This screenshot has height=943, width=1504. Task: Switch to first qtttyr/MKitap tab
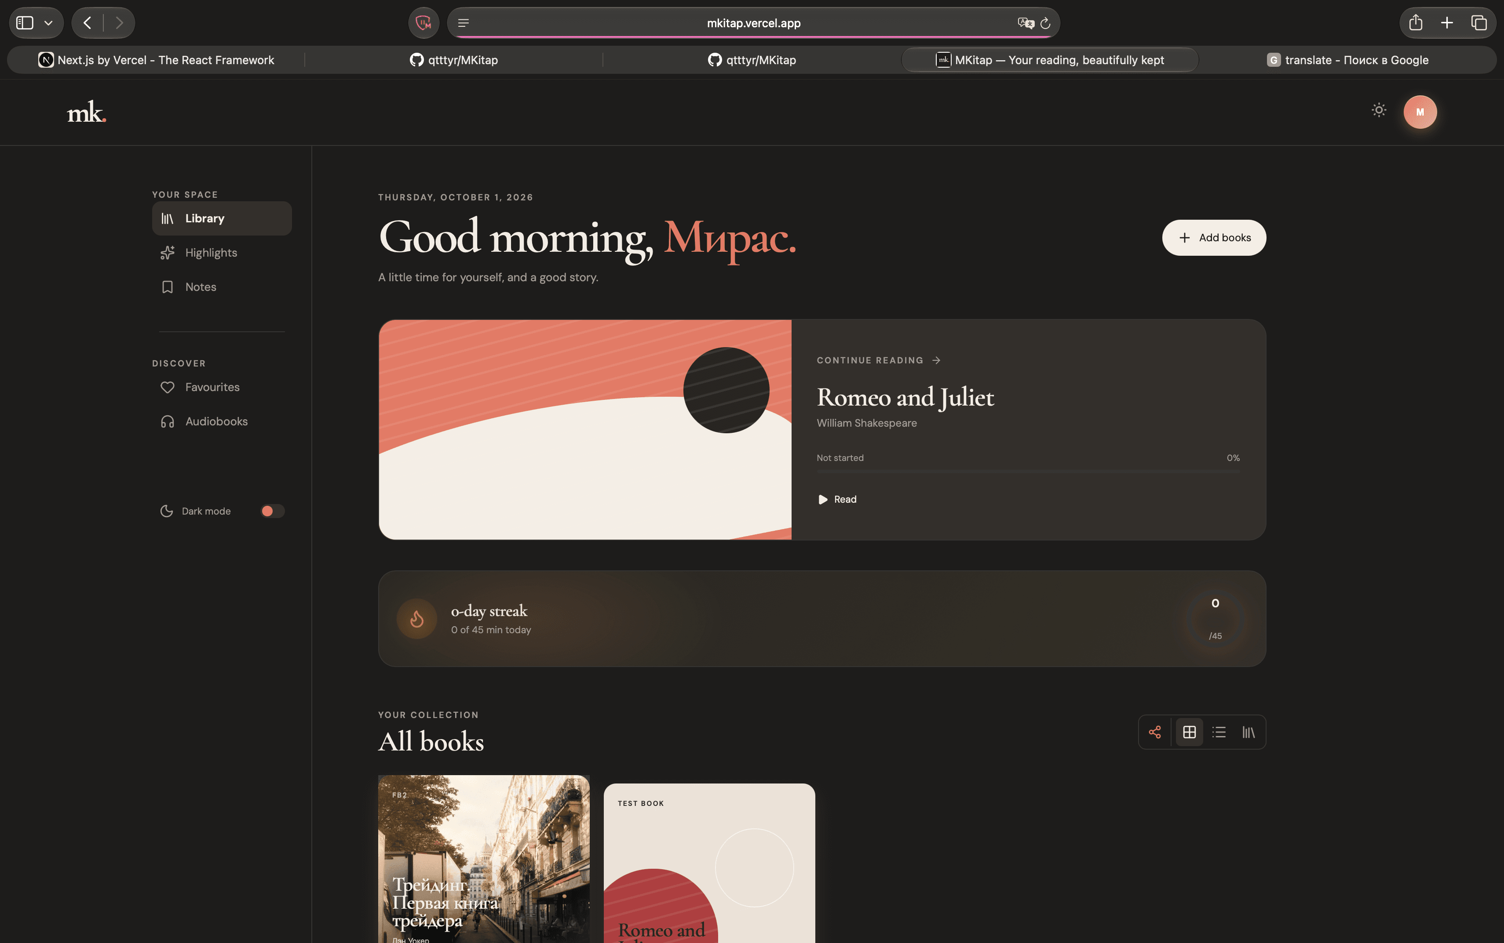coord(454,60)
